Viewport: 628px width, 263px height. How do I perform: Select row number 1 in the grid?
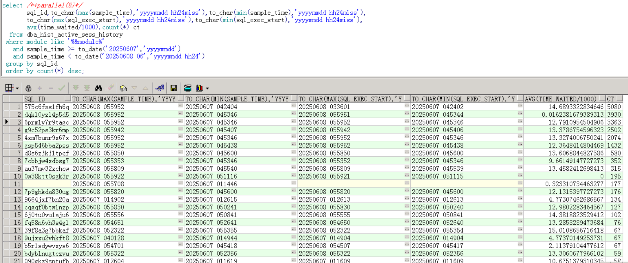coord(16,107)
